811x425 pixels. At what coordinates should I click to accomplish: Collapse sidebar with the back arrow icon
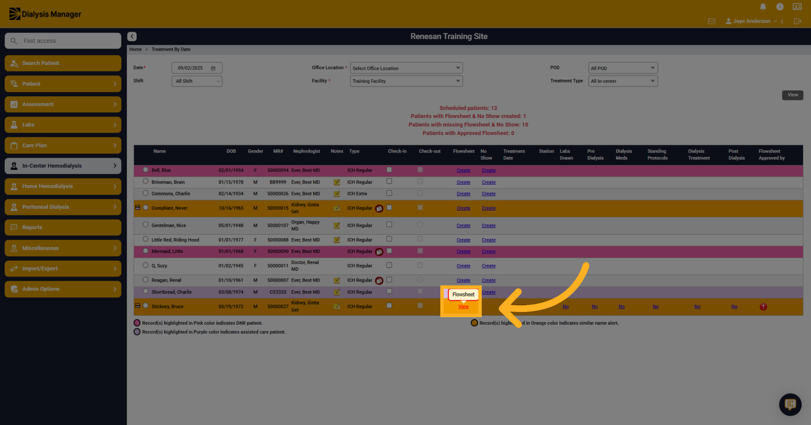tap(132, 36)
